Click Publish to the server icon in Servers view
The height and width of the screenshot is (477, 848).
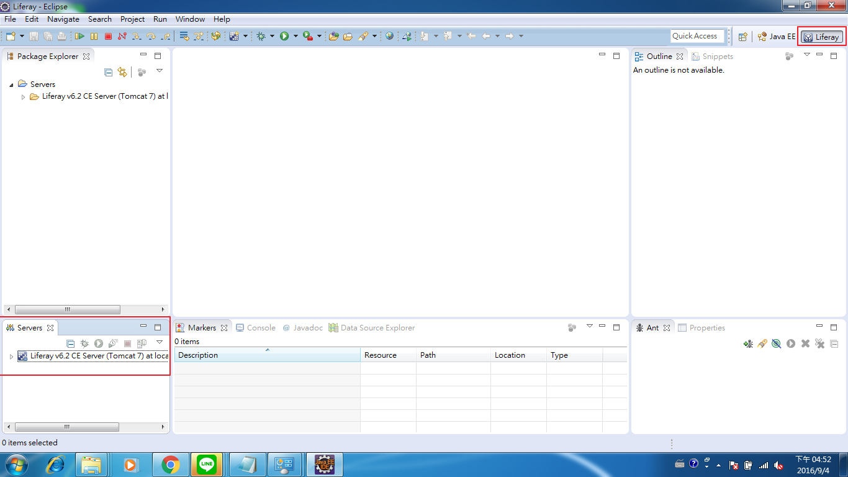142,343
